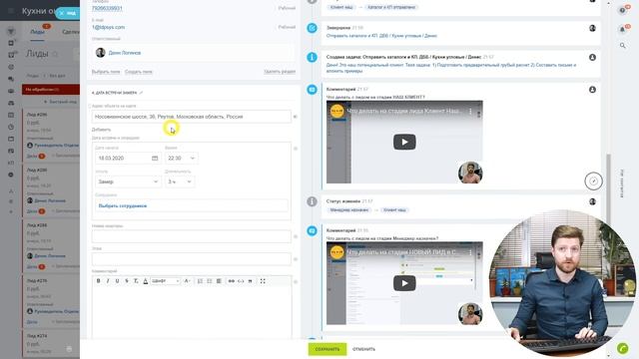
Task: Open responsible user Денис Логинов profile
Action: pyautogui.click(x=124, y=53)
